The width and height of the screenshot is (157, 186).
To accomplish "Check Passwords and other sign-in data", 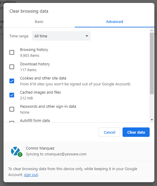I will point(12,109).
